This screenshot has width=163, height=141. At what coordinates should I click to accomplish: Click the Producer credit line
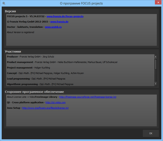pyautogui.click(x=31, y=57)
